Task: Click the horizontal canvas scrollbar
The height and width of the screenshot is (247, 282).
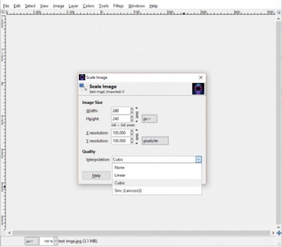Action: 140,233
